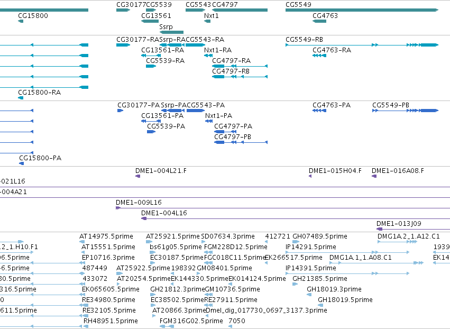Click the EST label 7050

[x=237, y=321]
